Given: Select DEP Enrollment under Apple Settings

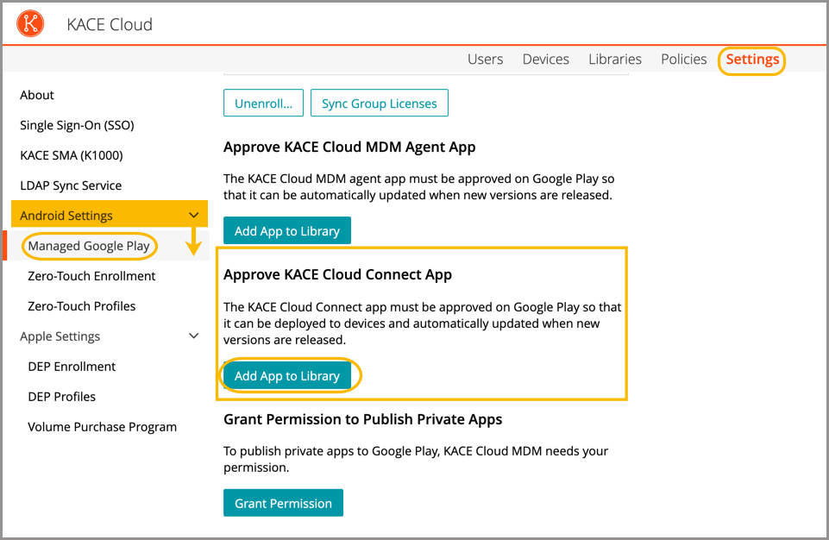Looking at the screenshot, I should pos(72,367).
